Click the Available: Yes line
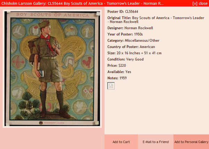 coord(119,72)
